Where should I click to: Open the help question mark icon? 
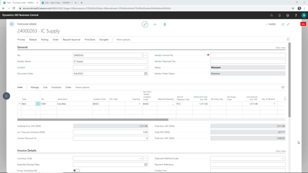pyautogui.click(x=295, y=15)
